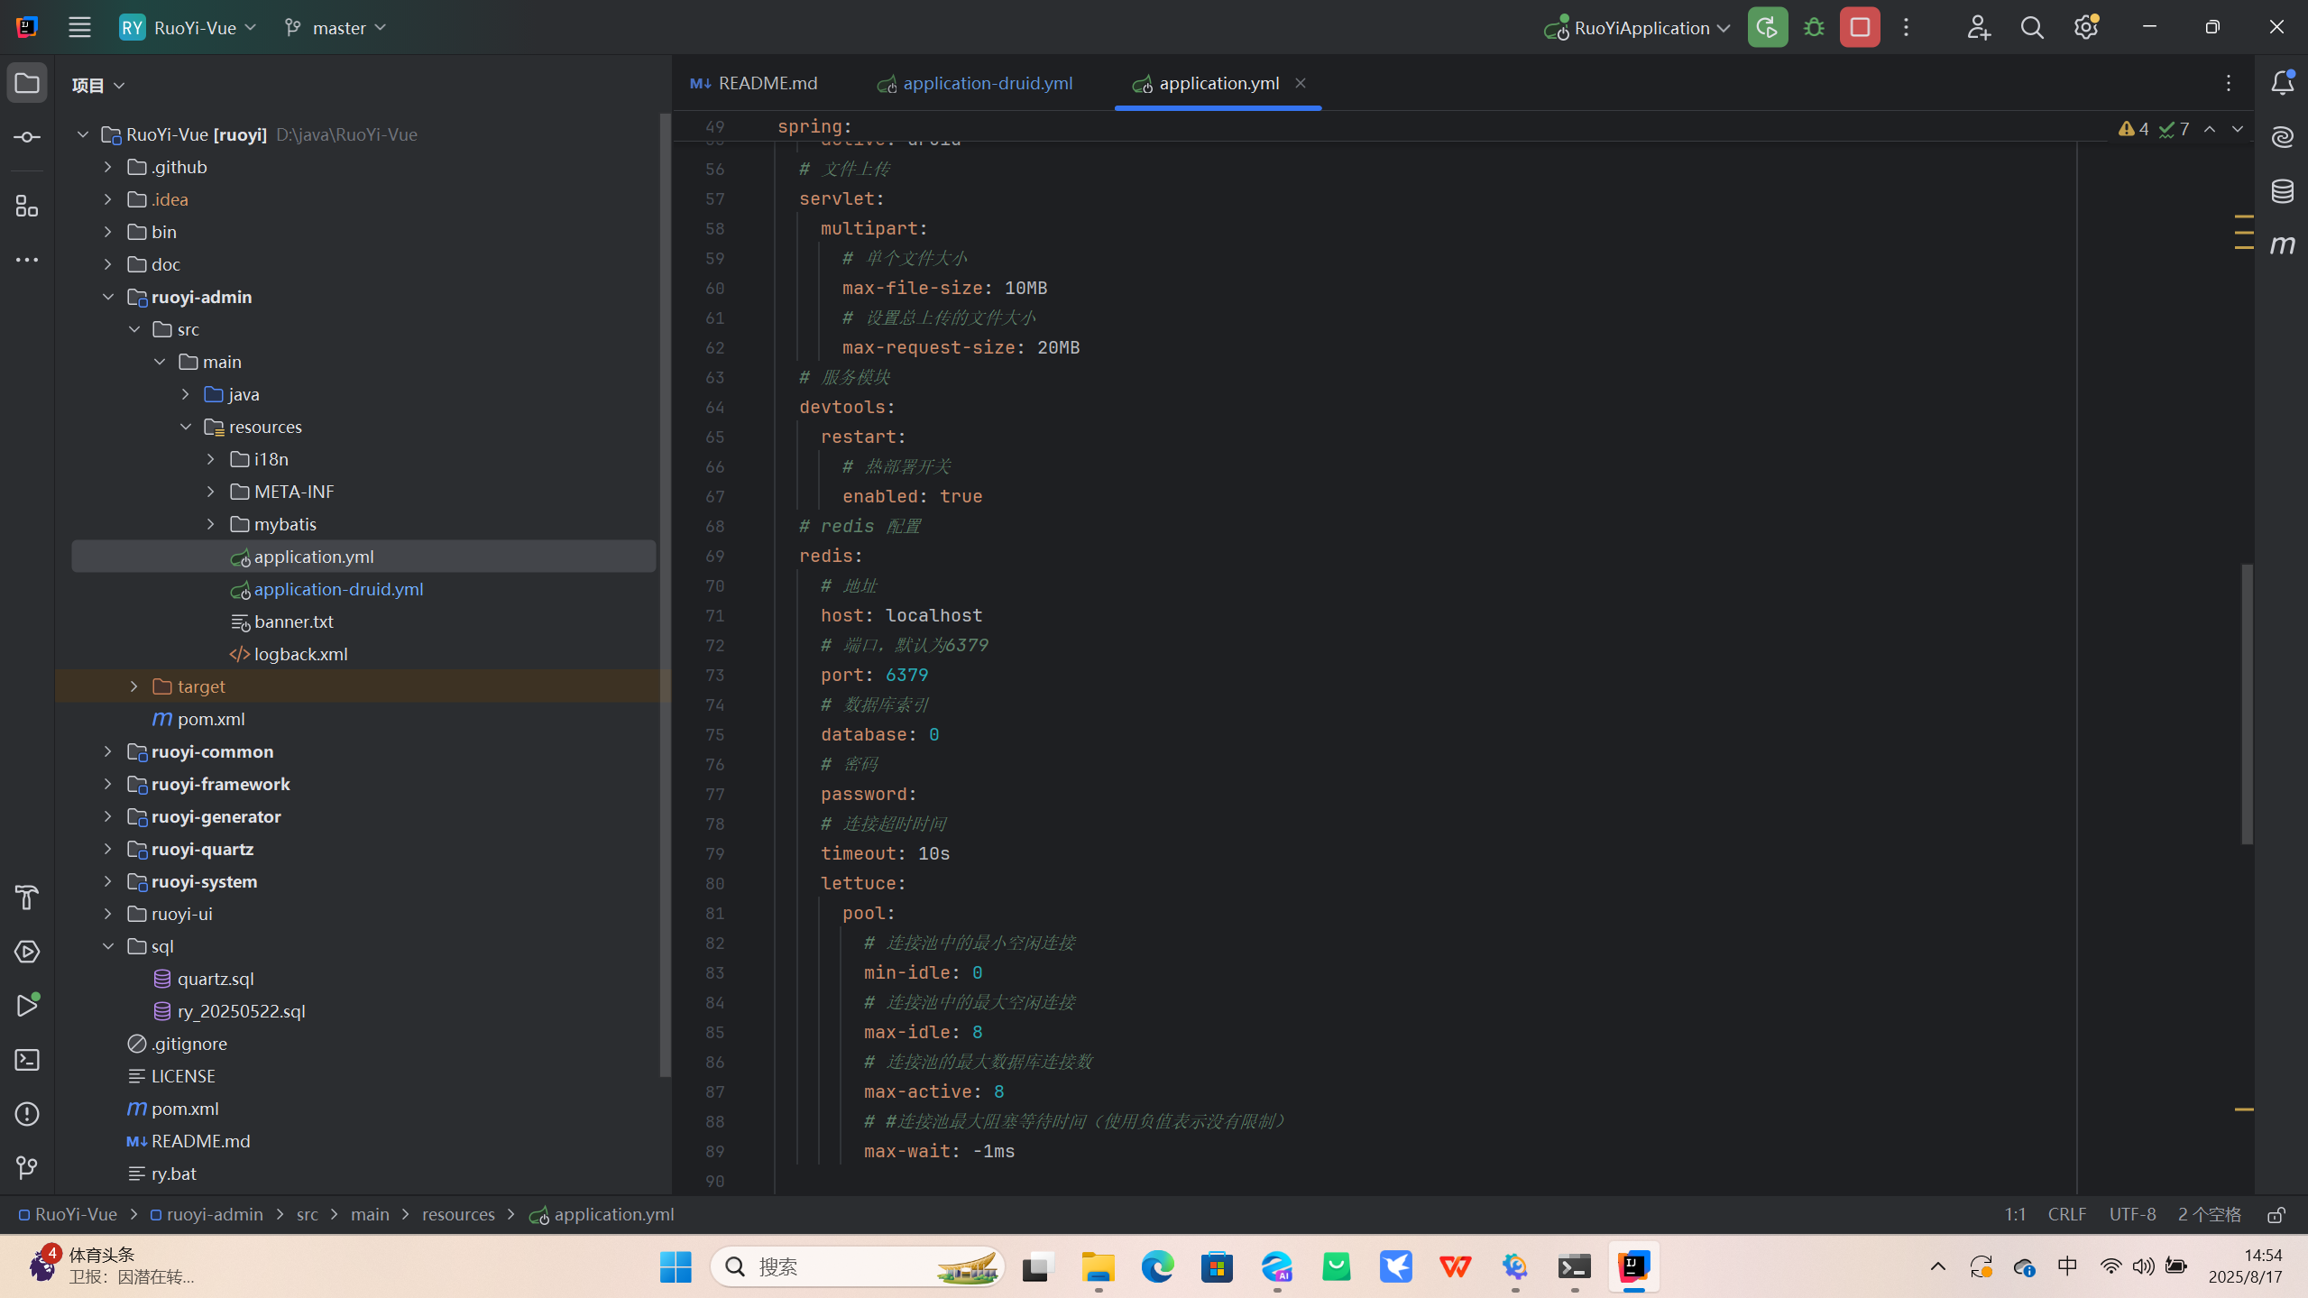The height and width of the screenshot is (1298, 2308).
Task: Show more tool windows ellipsis
Action: coord(27,260)
